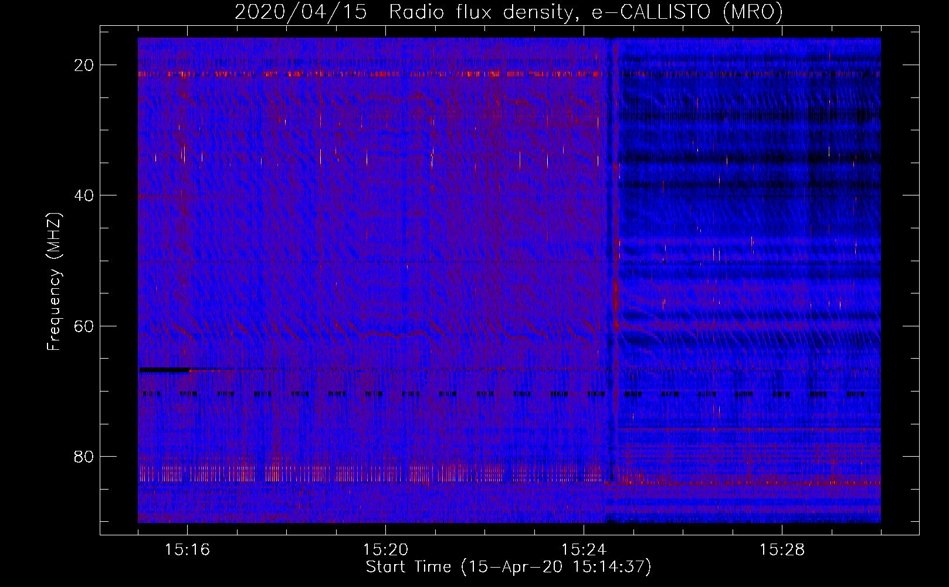Click the 20 MHz frequency tick label
949x587 pixels.
point(84,65)
